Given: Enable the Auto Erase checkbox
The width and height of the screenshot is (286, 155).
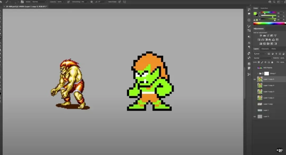Looking at the screenshot, I should [x=106, y=2].
